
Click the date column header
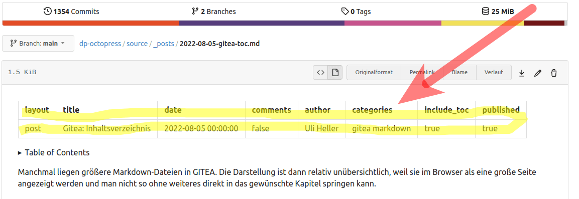201,110
